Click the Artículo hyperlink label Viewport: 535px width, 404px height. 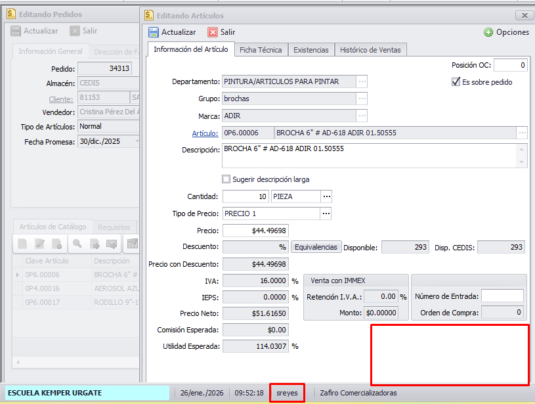(205, 133)
